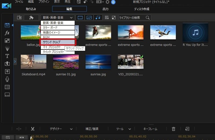Select the R You Up for It music thumbnail
215x140 pixels.
click(195, 33)
